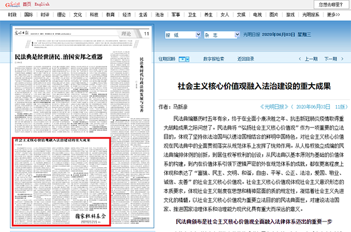
Task: Open the 光明报系 navigation item
Action: [311, 15]
